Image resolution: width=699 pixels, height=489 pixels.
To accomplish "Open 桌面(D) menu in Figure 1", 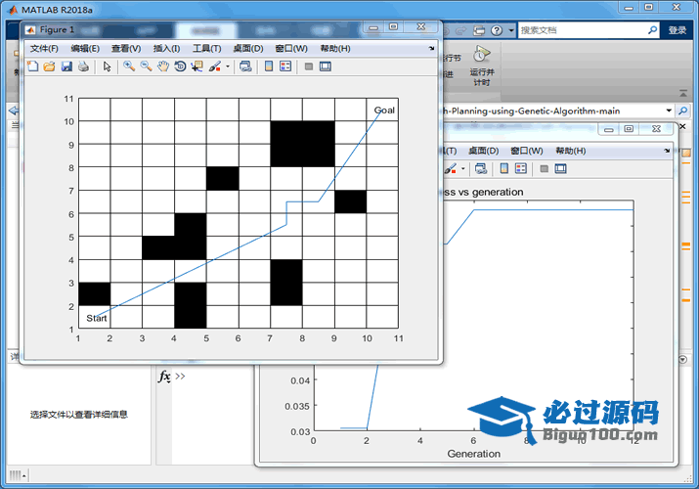I will (248, 48).
